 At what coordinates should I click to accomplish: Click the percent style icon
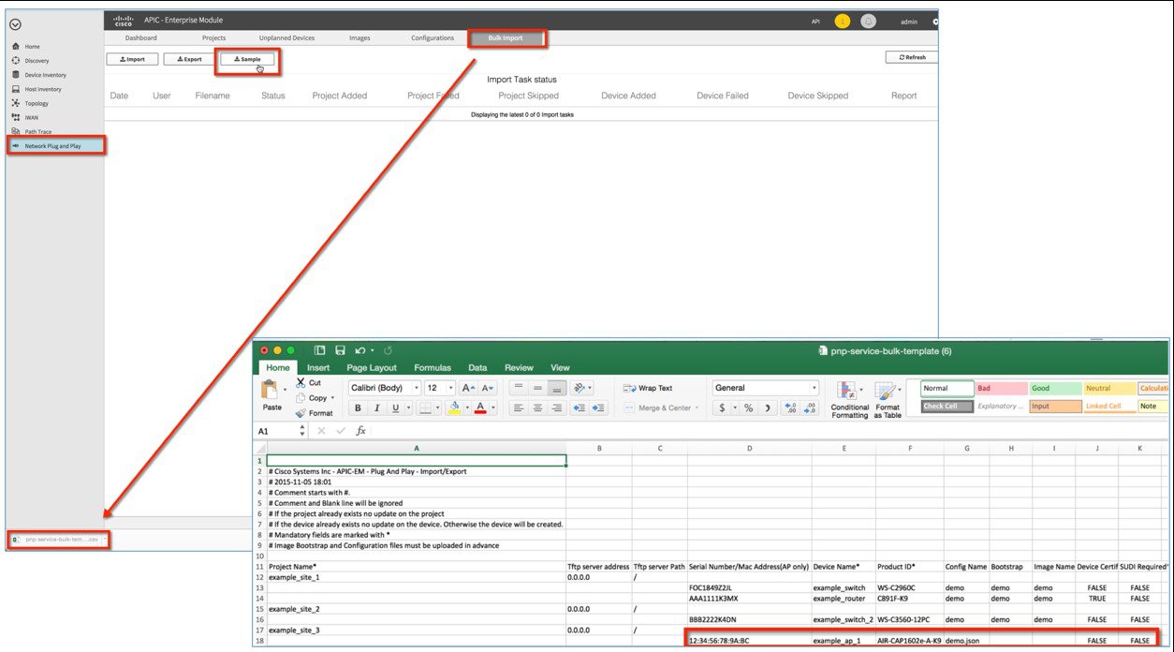click(x=748, y=407)
